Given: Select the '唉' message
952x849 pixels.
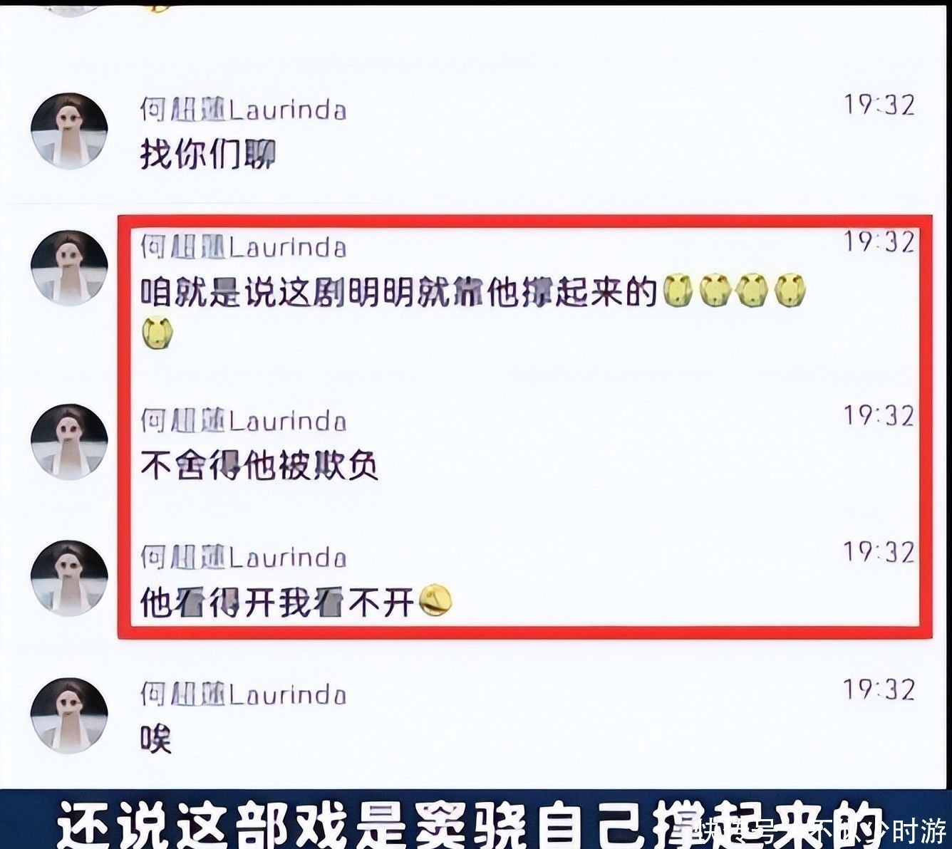Looking at the screenshot, I should pyautogui.click(x=156, y=740).
